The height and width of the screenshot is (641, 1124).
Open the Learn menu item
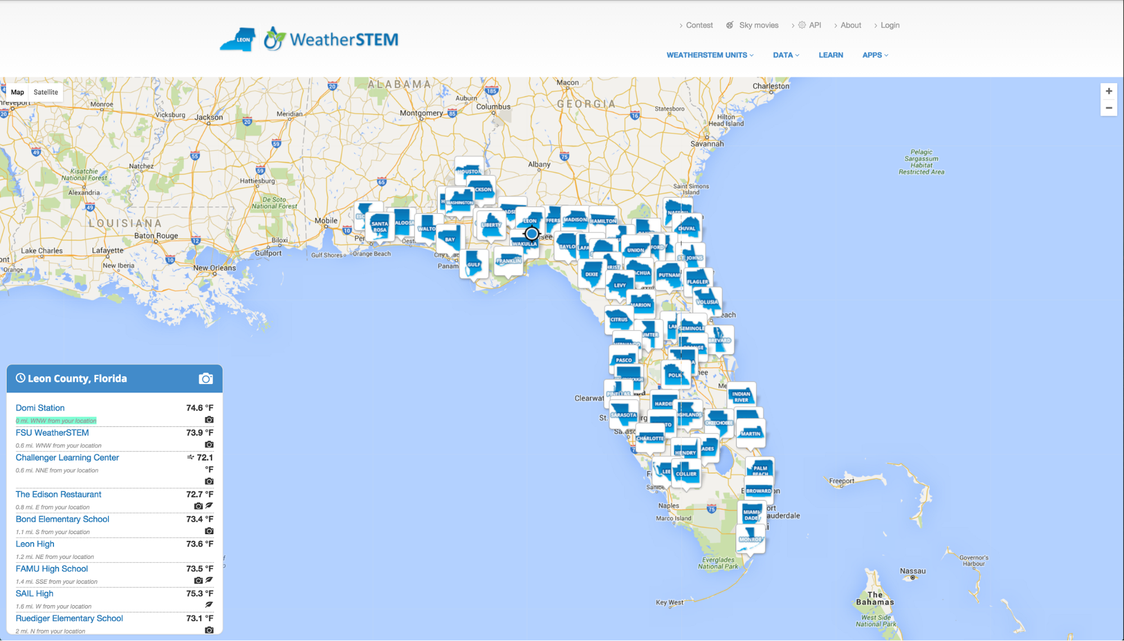point(830,55)
